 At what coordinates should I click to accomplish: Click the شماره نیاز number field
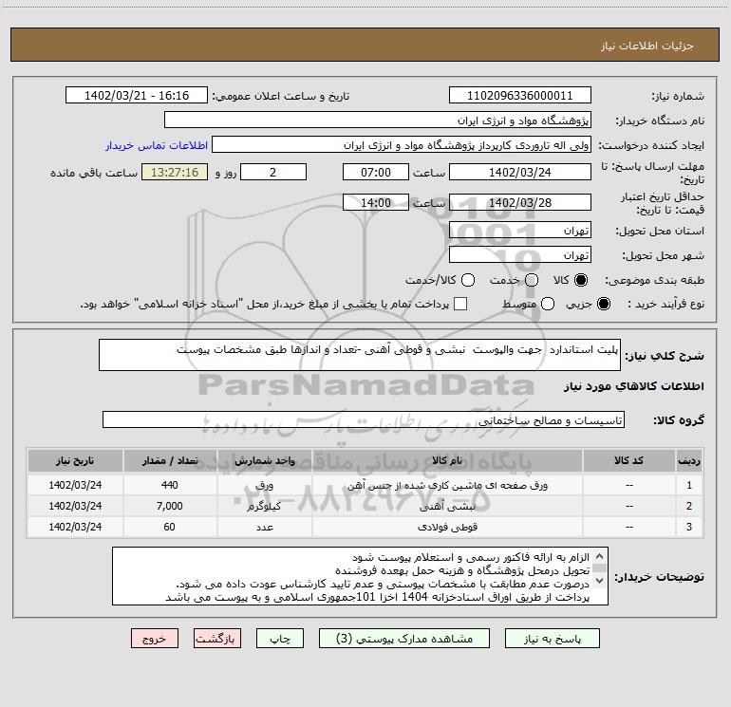click(520, 96)
